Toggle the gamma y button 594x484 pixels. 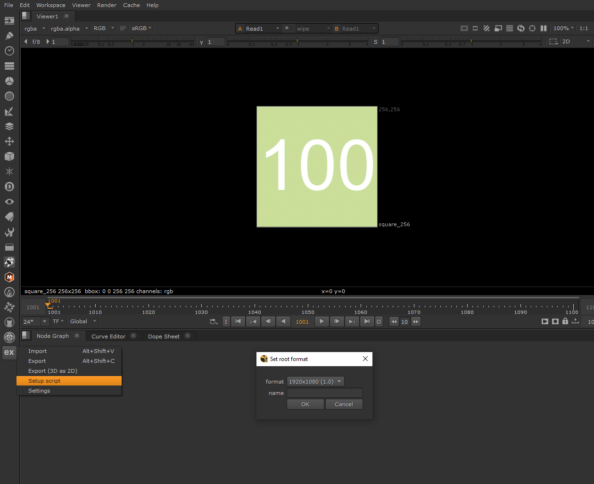202,42
